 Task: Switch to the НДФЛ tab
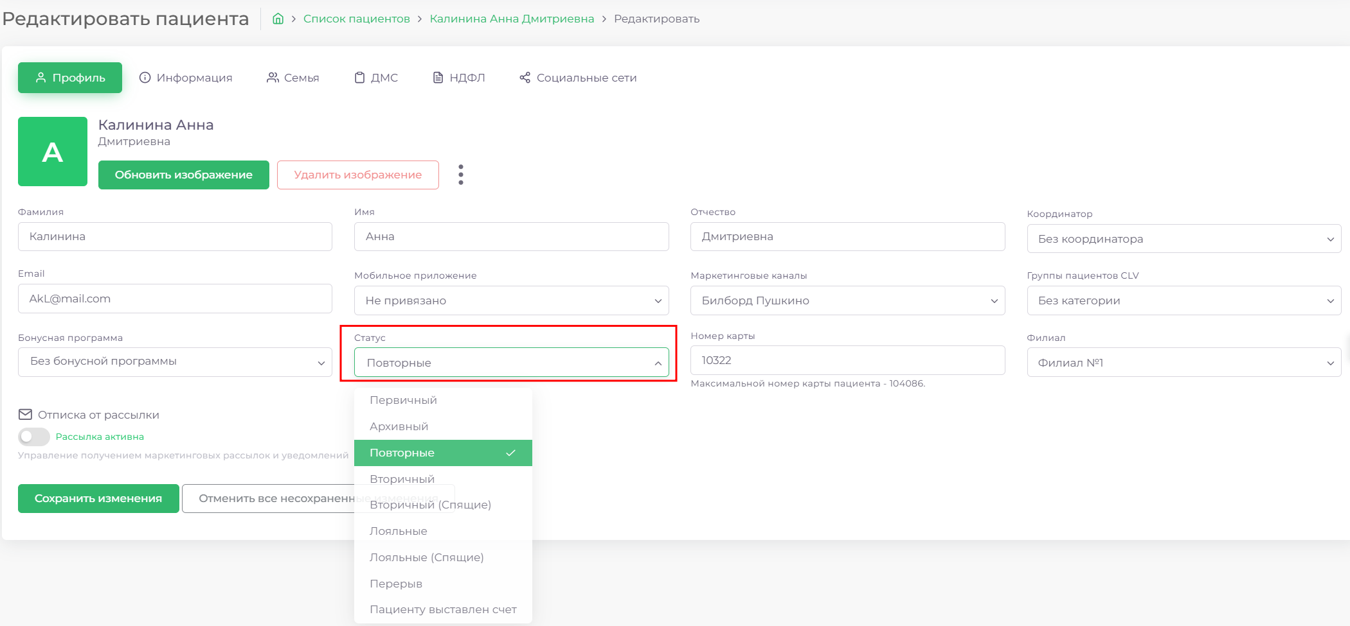pos(459,78)
